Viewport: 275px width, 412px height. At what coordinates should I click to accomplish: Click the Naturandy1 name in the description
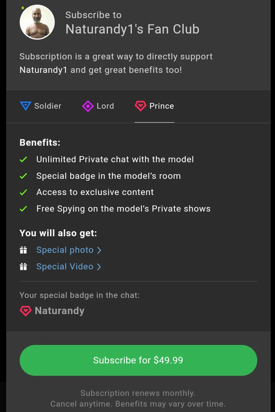pos(43,70)
